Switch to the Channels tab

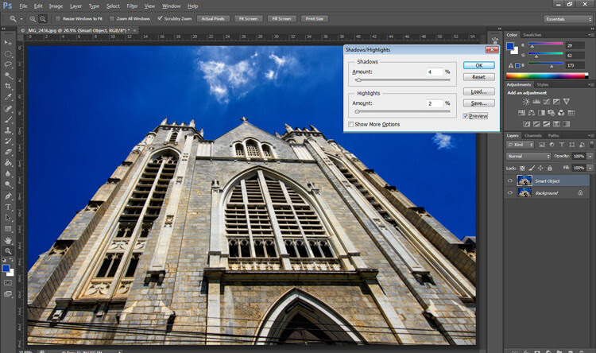click(533, 135)
